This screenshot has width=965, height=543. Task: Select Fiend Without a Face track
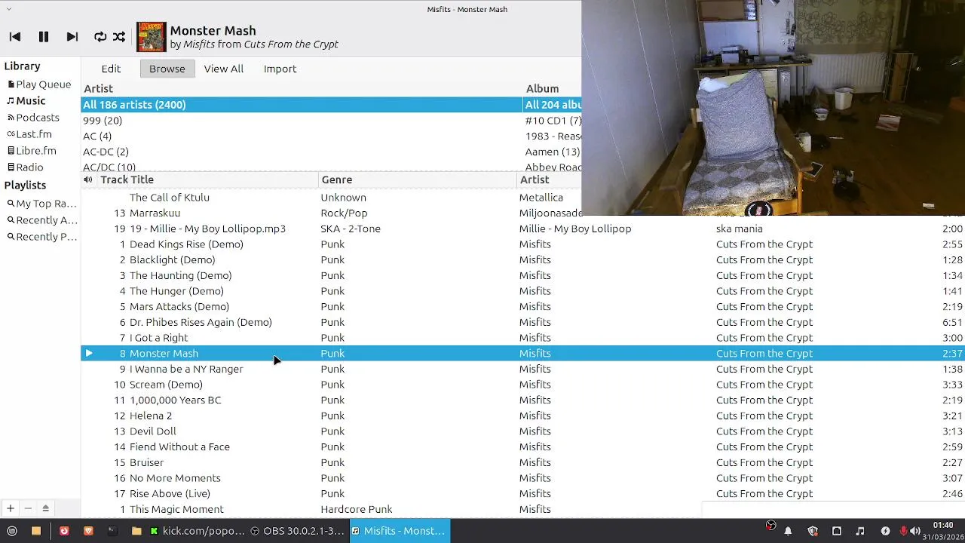click(179, 447)
